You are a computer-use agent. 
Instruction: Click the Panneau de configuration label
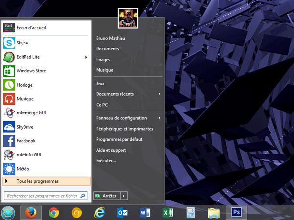coord(122,118)
